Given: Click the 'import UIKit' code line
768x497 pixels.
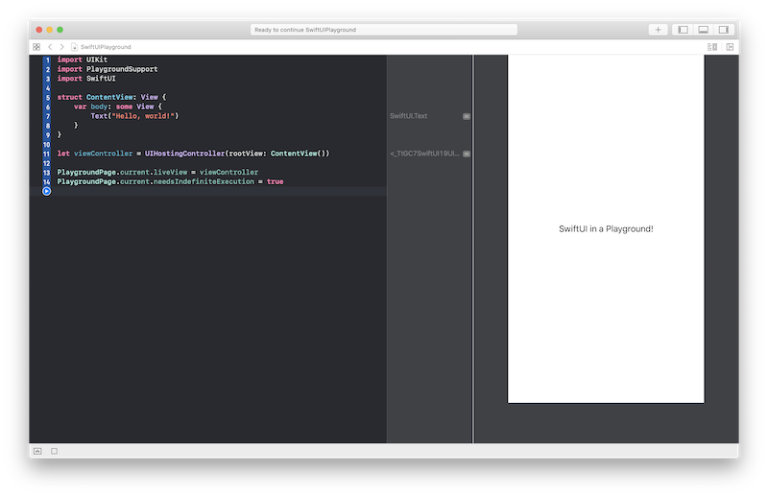Looking at the screenshot, I should click(x=83, y=59).
